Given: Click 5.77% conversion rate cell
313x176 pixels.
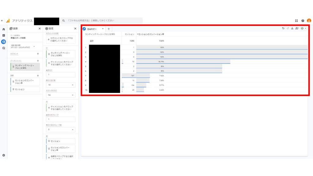Looking at the screenshot, I should click(161, 85).
